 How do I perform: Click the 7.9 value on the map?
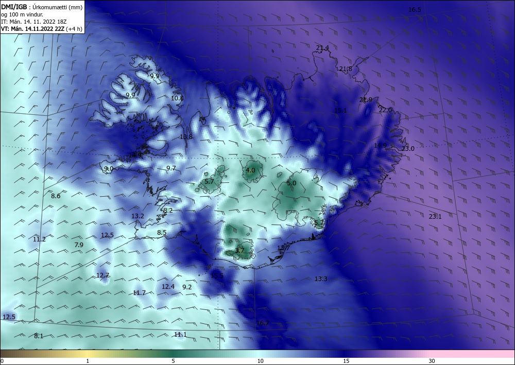tap(79, 245)
